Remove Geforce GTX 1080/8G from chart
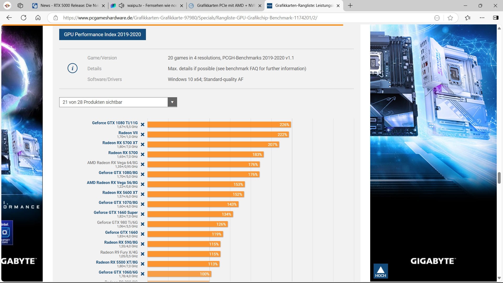 [x=143, y=175]
